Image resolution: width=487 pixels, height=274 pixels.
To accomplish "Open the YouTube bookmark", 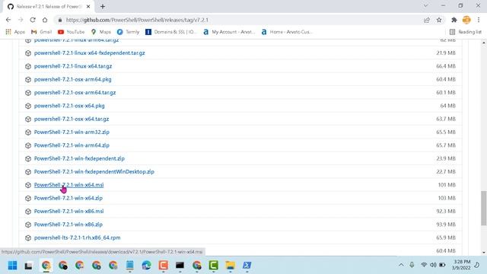I will click(x=71, y=32).
